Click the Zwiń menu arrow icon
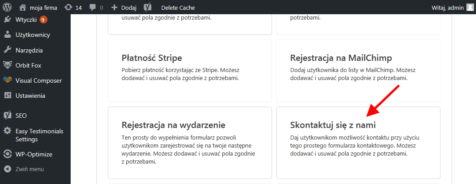The image size is (476, 184). 7,169
